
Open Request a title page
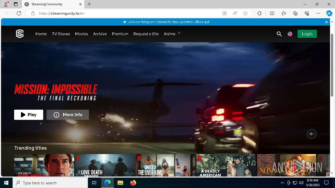(146, 34)
